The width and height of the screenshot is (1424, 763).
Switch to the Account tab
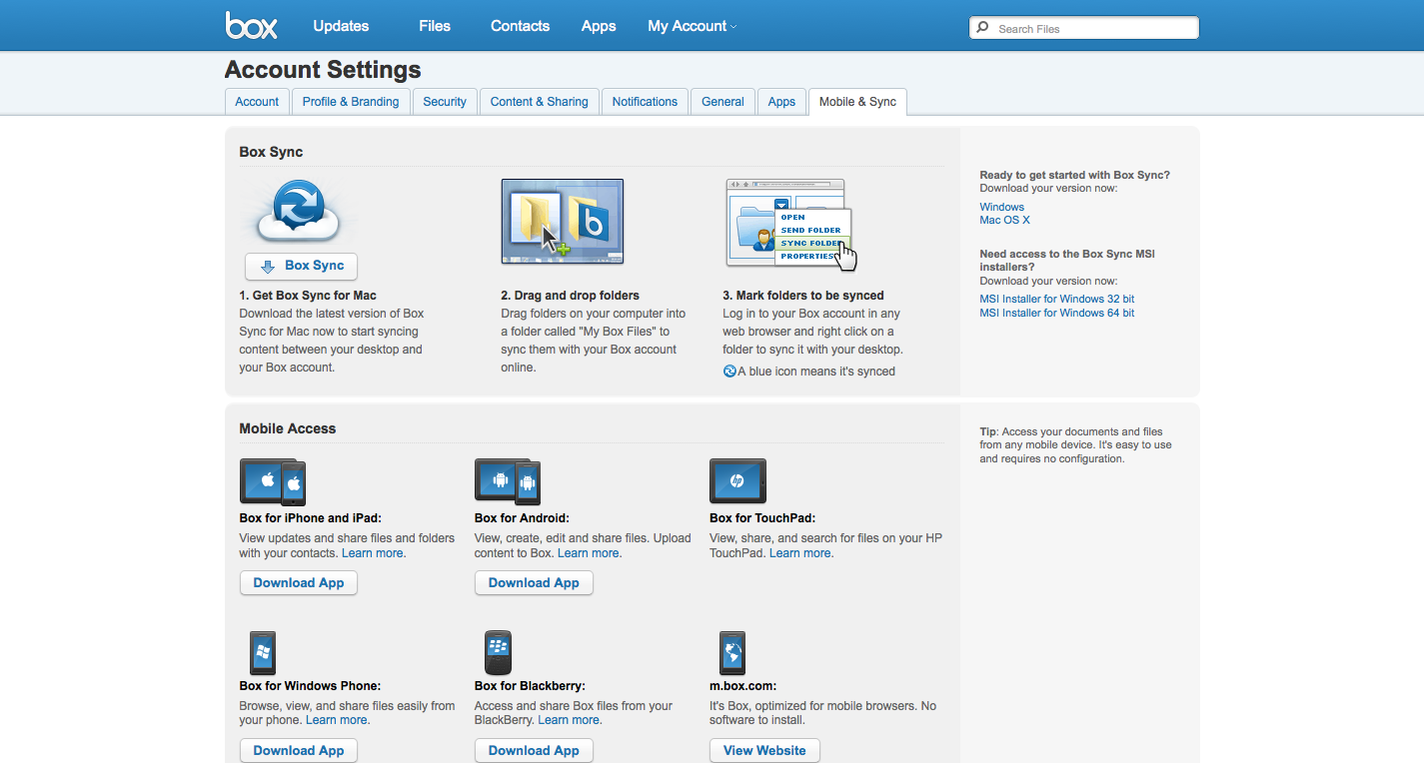(x=257, y=102)
